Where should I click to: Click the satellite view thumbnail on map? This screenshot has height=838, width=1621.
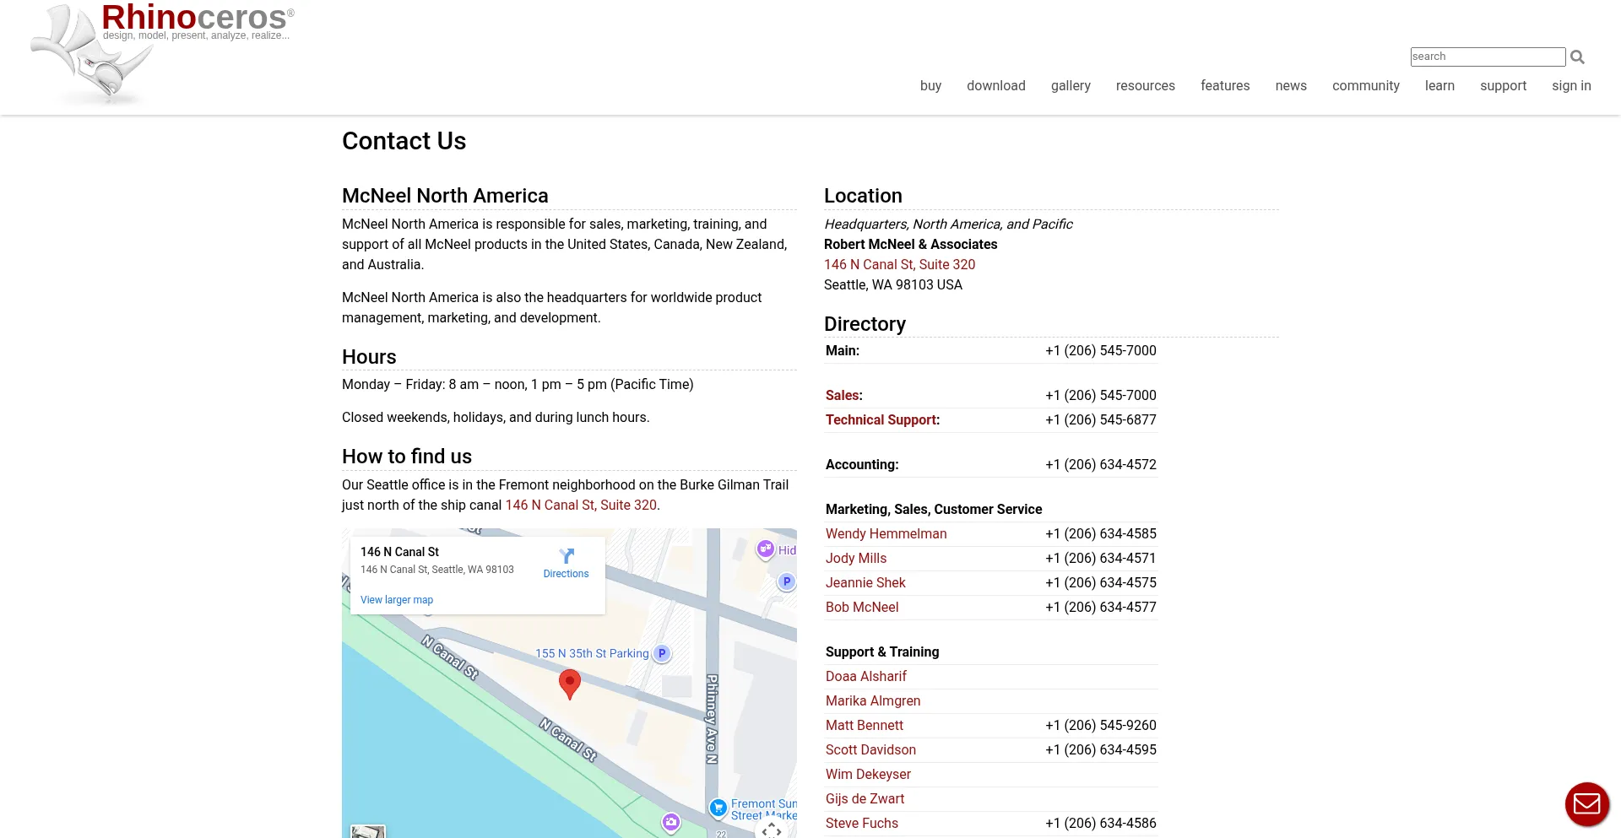click(x=368, y=831)
